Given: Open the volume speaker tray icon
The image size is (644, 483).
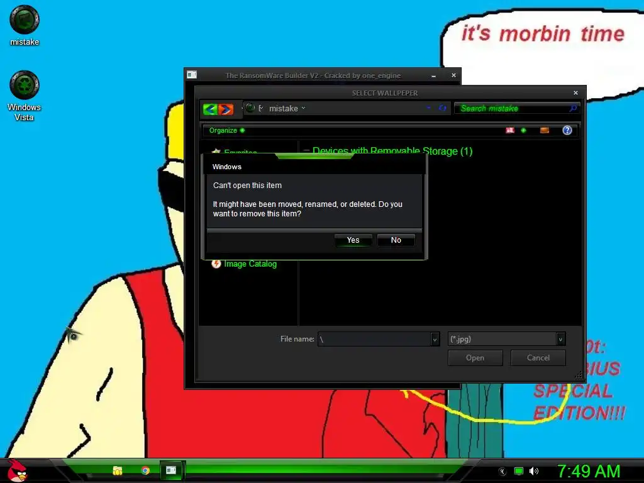Looking at the screenshot, I should [x=534, y=471].
